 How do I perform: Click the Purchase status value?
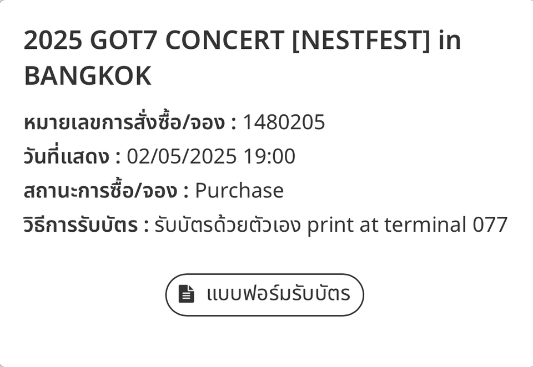click(239, 191)
